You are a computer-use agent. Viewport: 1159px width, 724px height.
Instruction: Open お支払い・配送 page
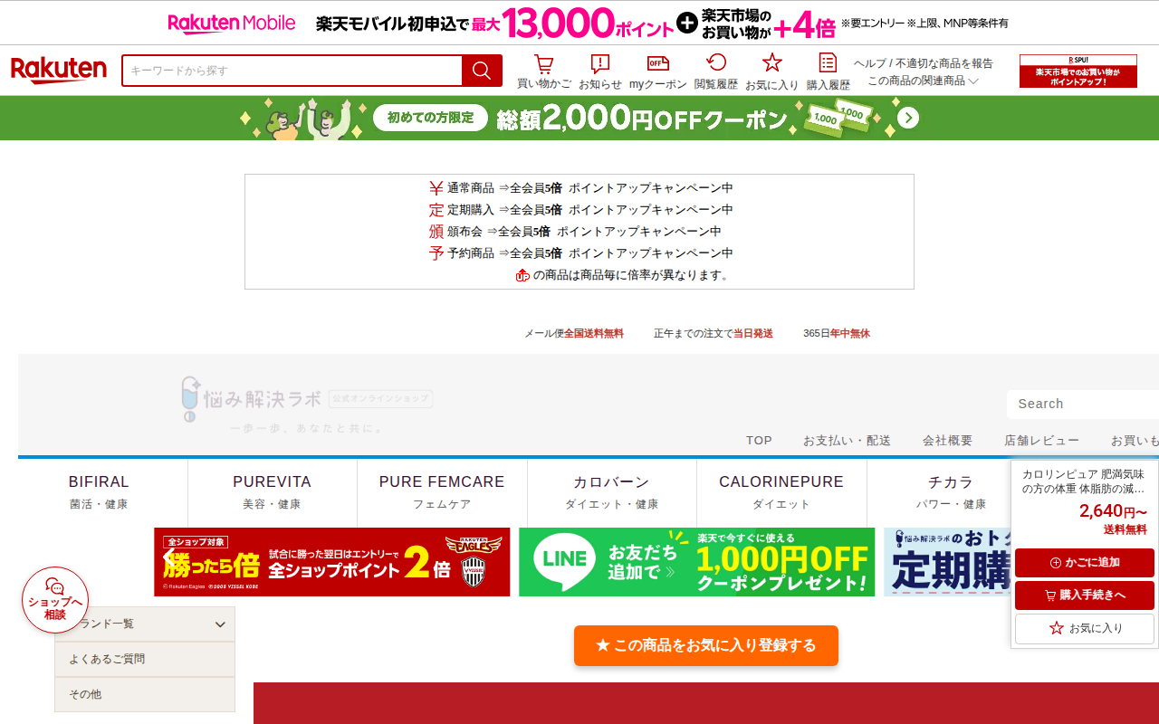(x=847, y=441)
